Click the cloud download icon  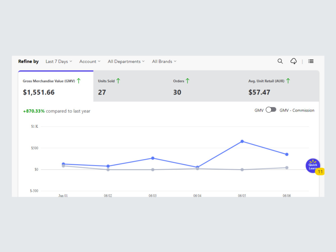pyautogui.click(x=294, y=61)
